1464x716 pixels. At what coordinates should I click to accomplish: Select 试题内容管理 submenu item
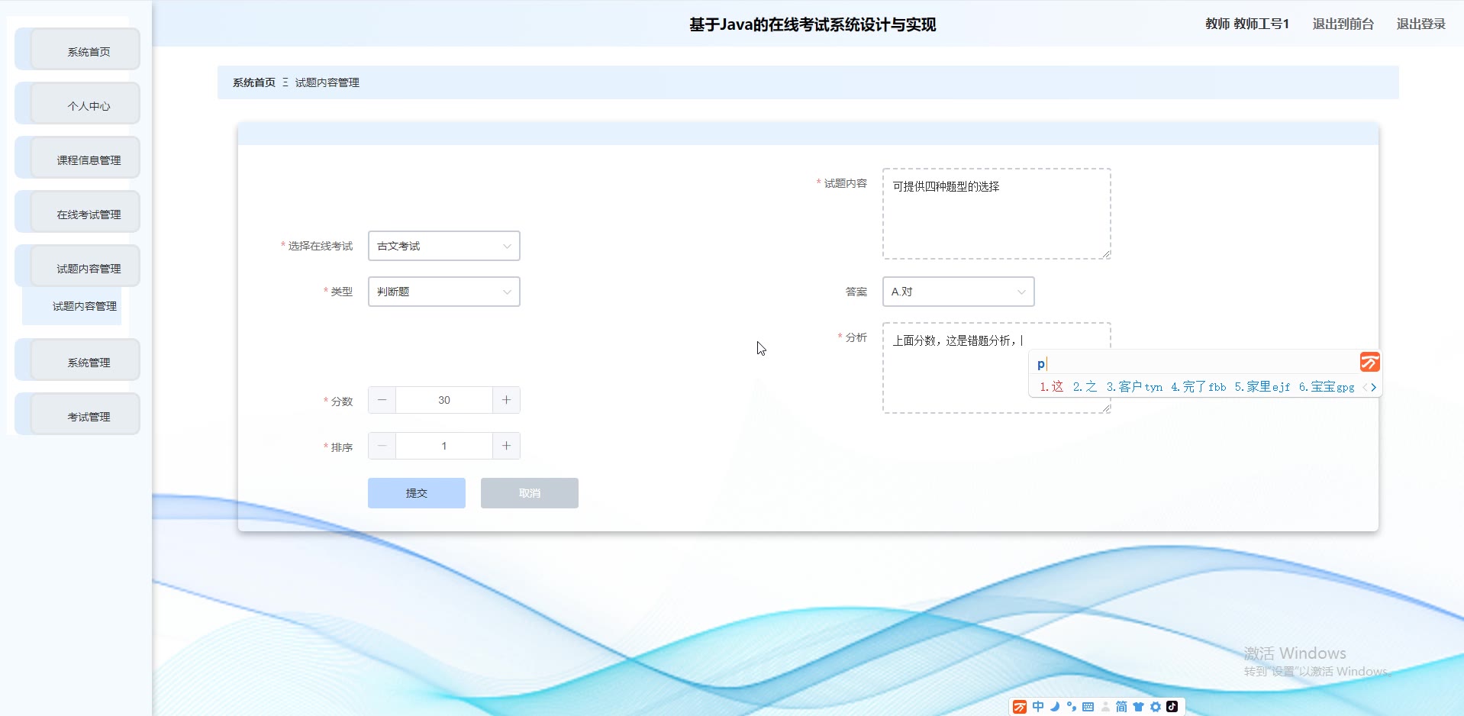(x=73, y=306)
